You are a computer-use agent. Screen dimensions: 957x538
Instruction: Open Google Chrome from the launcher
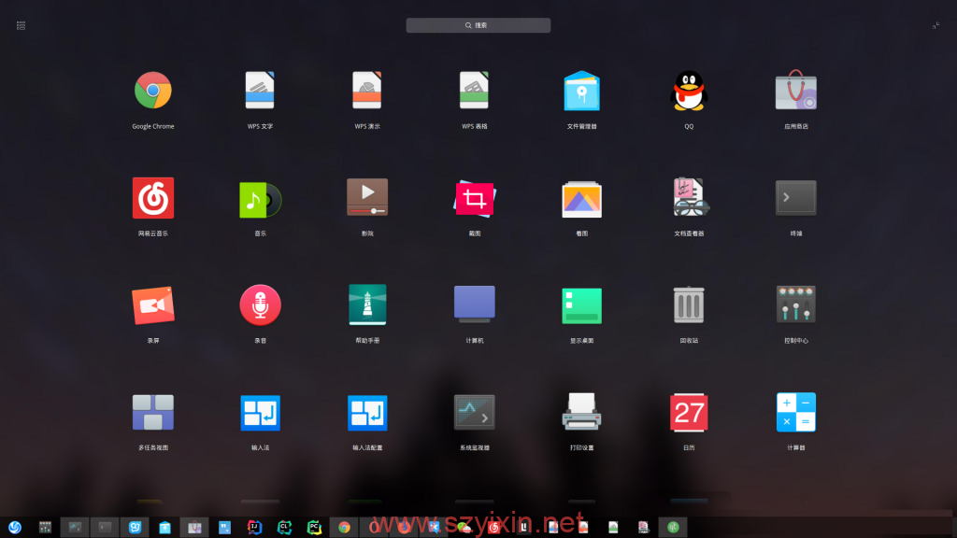152,92
